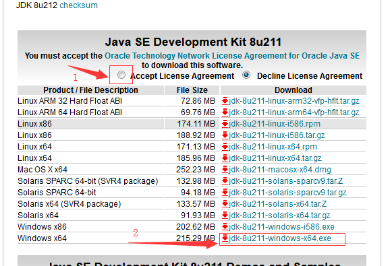Select the Mac OS X x64 description cell

point(91,170)
